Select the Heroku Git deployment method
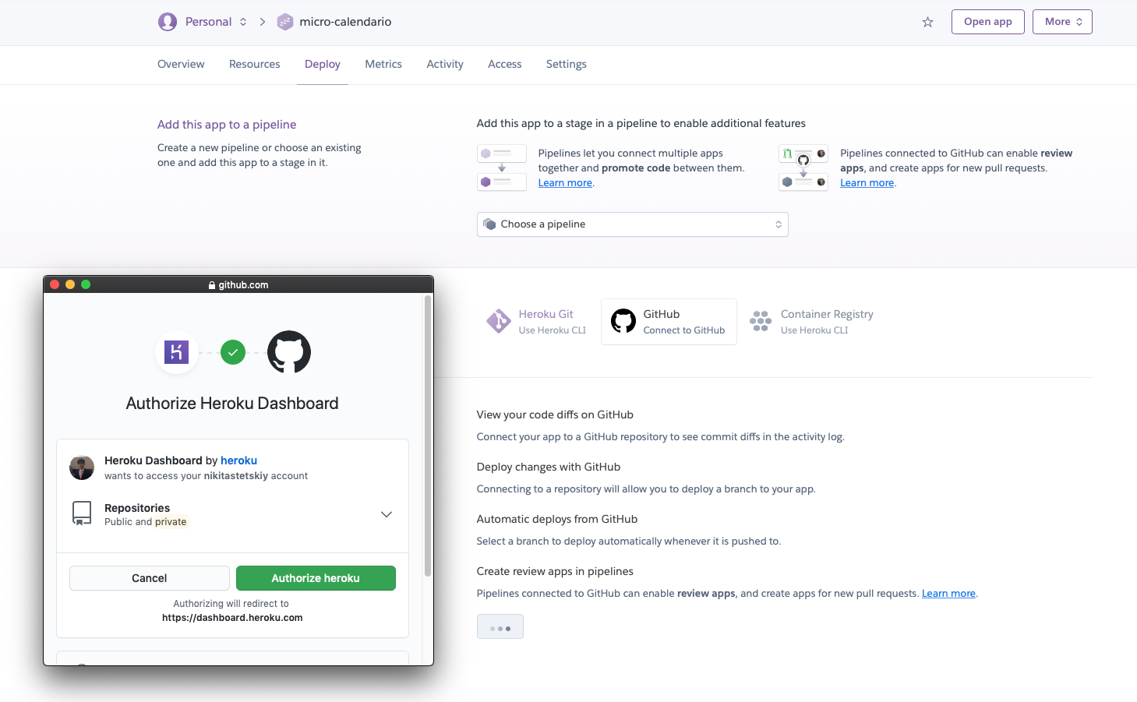The height and width of the screenshot is (702, 1137). click(x=537, y=321)
